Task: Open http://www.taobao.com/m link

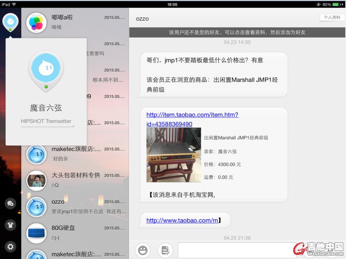Action: pyautogui.click(x=182, y=220)
